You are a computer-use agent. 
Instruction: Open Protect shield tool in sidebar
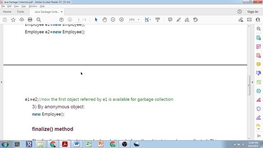[x=258, y=109]
